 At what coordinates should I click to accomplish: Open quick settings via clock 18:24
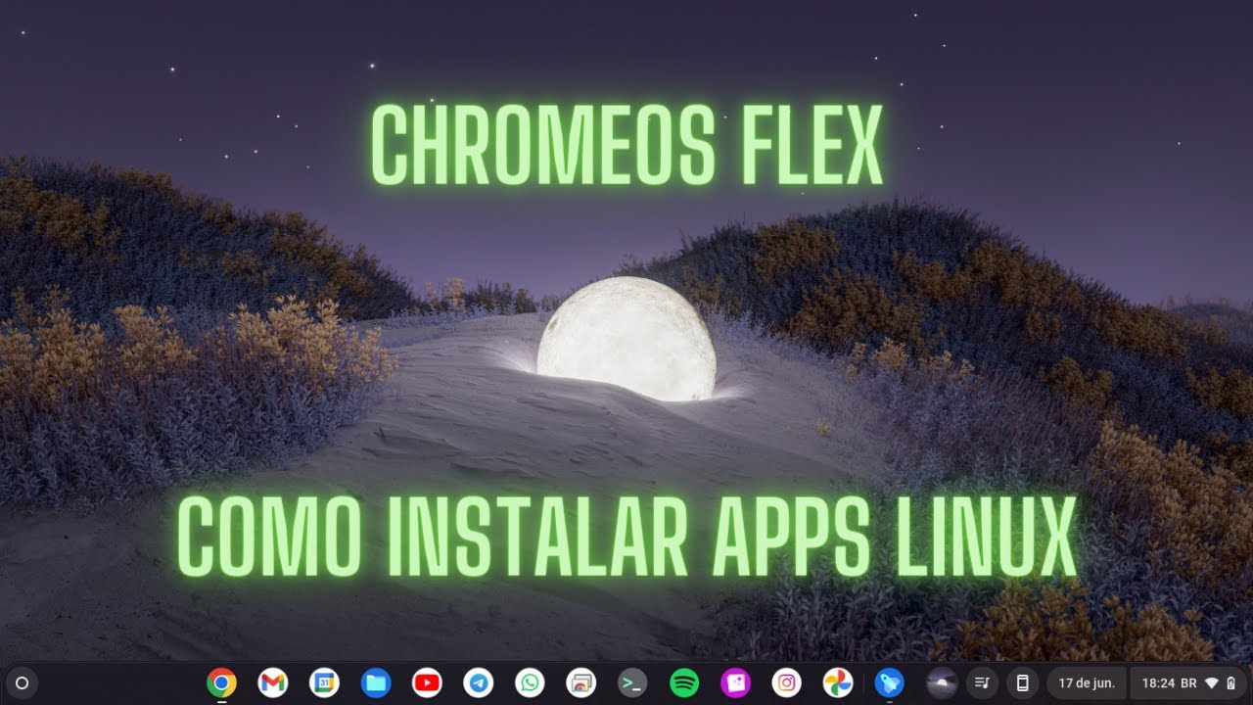click(x=1158, y=682)
